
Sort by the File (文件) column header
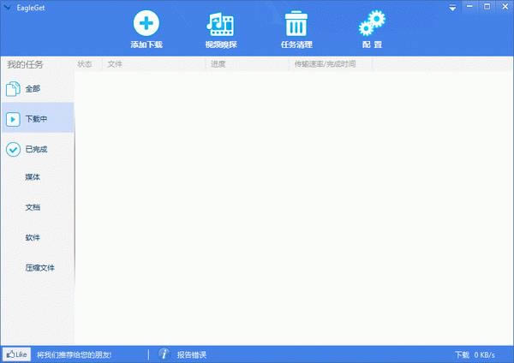tap(115, 64)
